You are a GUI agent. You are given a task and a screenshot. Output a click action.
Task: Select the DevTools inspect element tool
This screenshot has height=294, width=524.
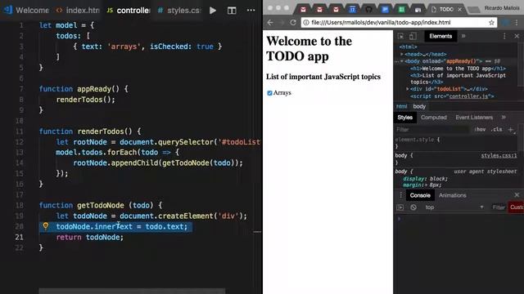pos(400,36)
